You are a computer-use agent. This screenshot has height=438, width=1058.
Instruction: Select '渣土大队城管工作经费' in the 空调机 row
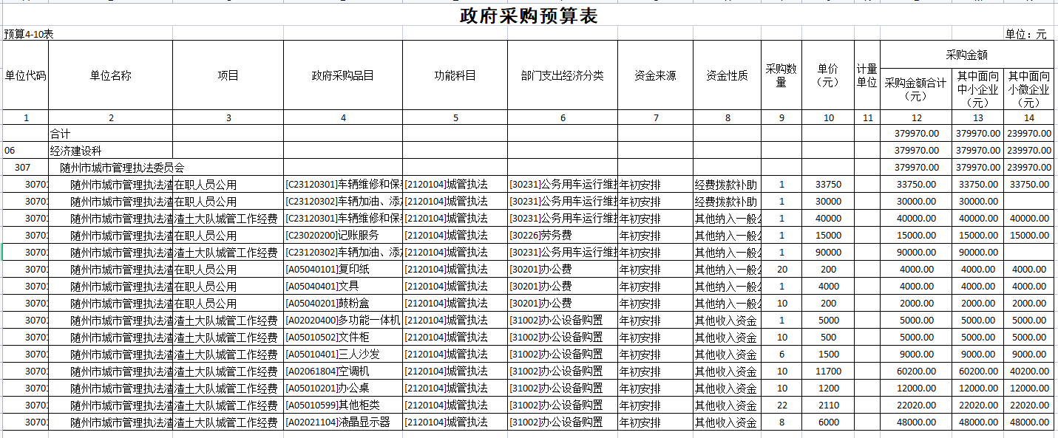tap(228, 372)
